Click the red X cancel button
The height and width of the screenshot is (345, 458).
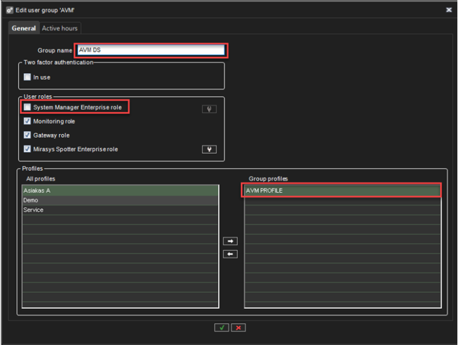point(238,327)
